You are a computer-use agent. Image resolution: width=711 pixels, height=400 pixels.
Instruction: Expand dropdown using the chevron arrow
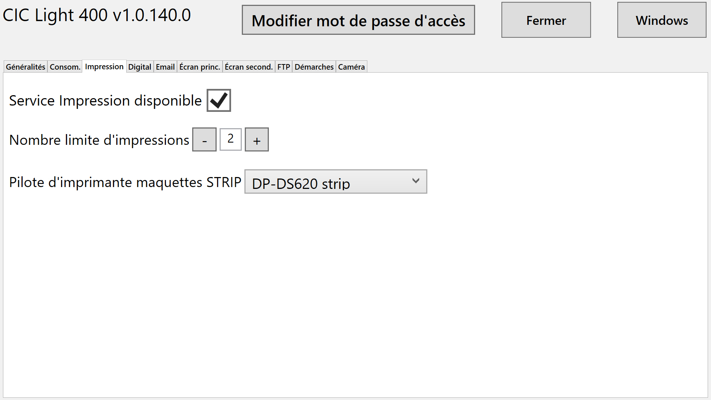[x=415, y=181]
